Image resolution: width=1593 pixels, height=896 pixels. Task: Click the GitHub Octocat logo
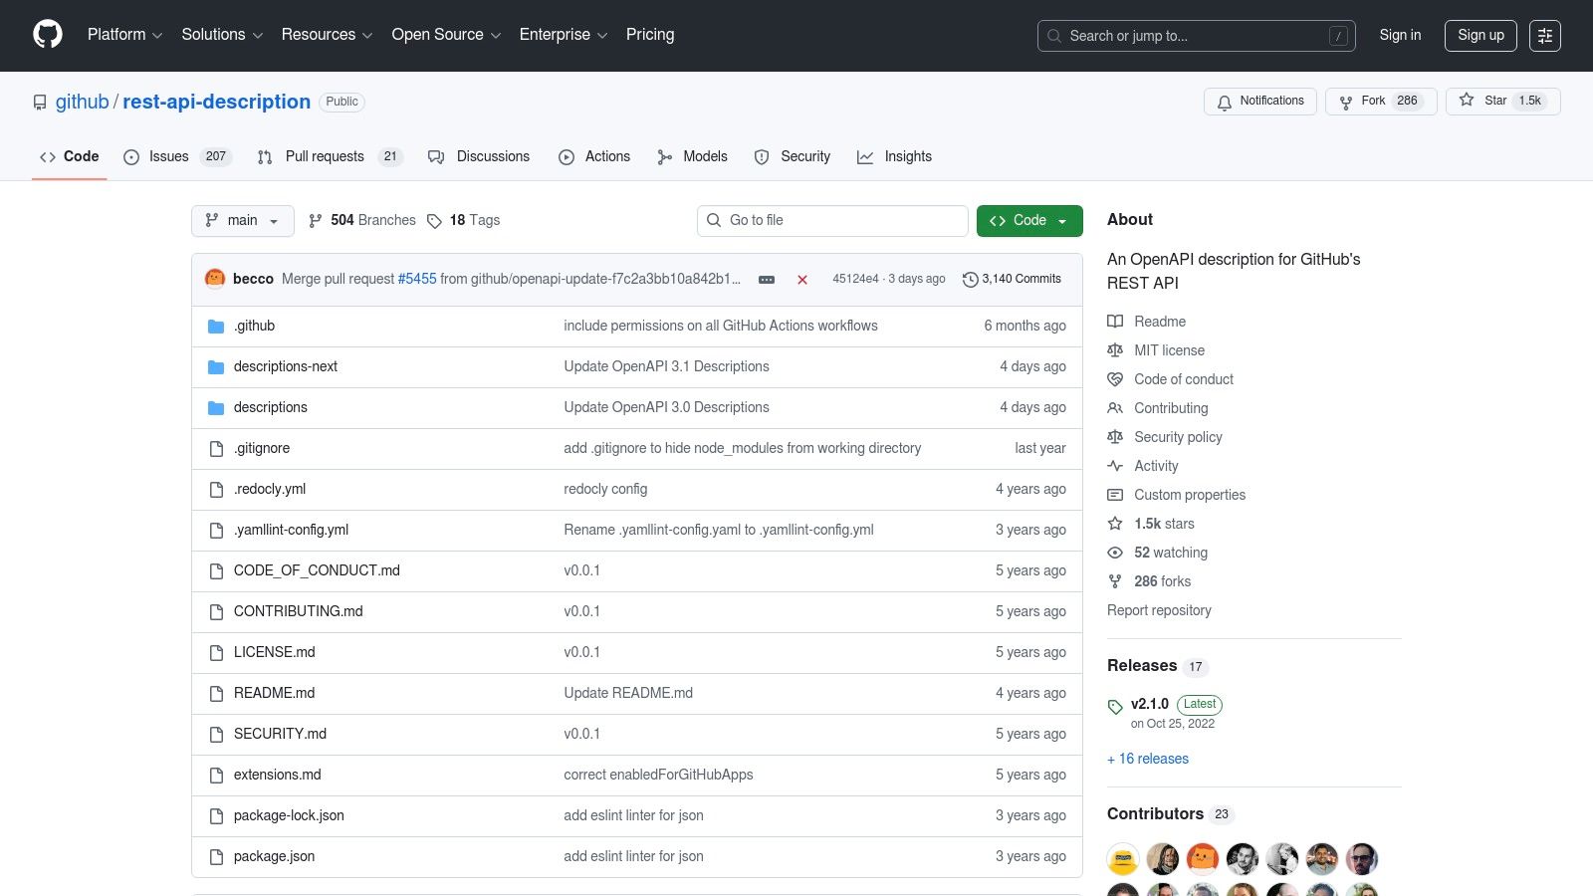[x=48, y=35]
